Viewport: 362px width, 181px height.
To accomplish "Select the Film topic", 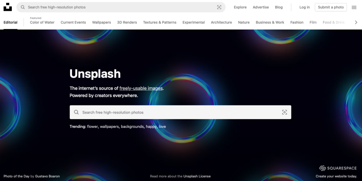I will 313,22.
